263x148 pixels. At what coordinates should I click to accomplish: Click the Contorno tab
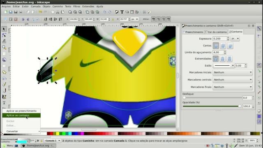[x=235, y=32]
